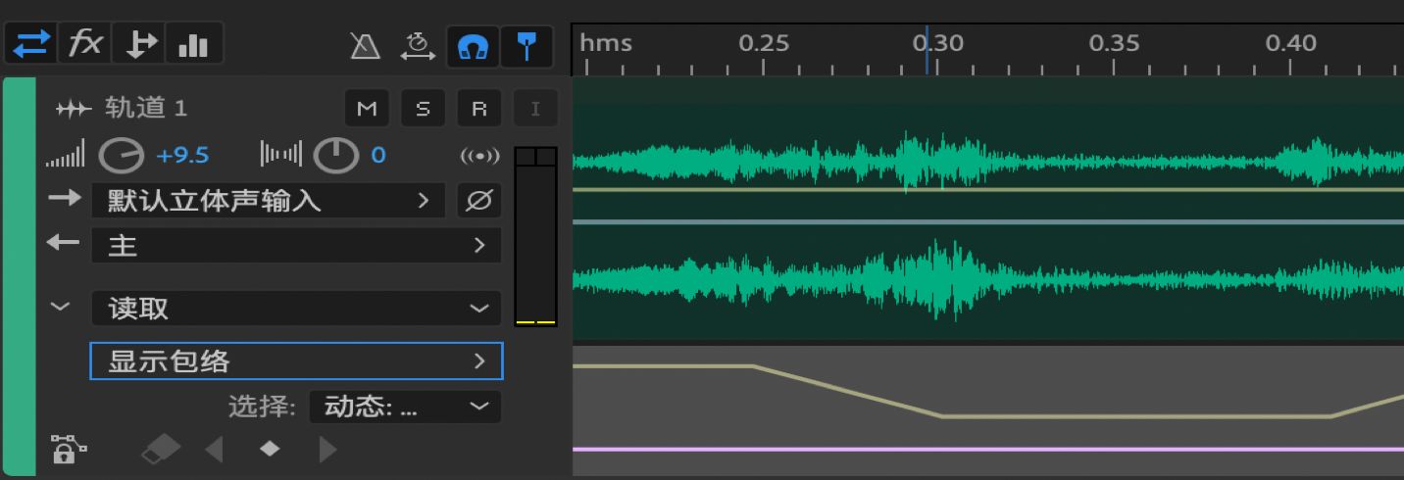The width and height of the screenshot is (1404, 480).
Task: Show the sends view
Action: [140, 45]
